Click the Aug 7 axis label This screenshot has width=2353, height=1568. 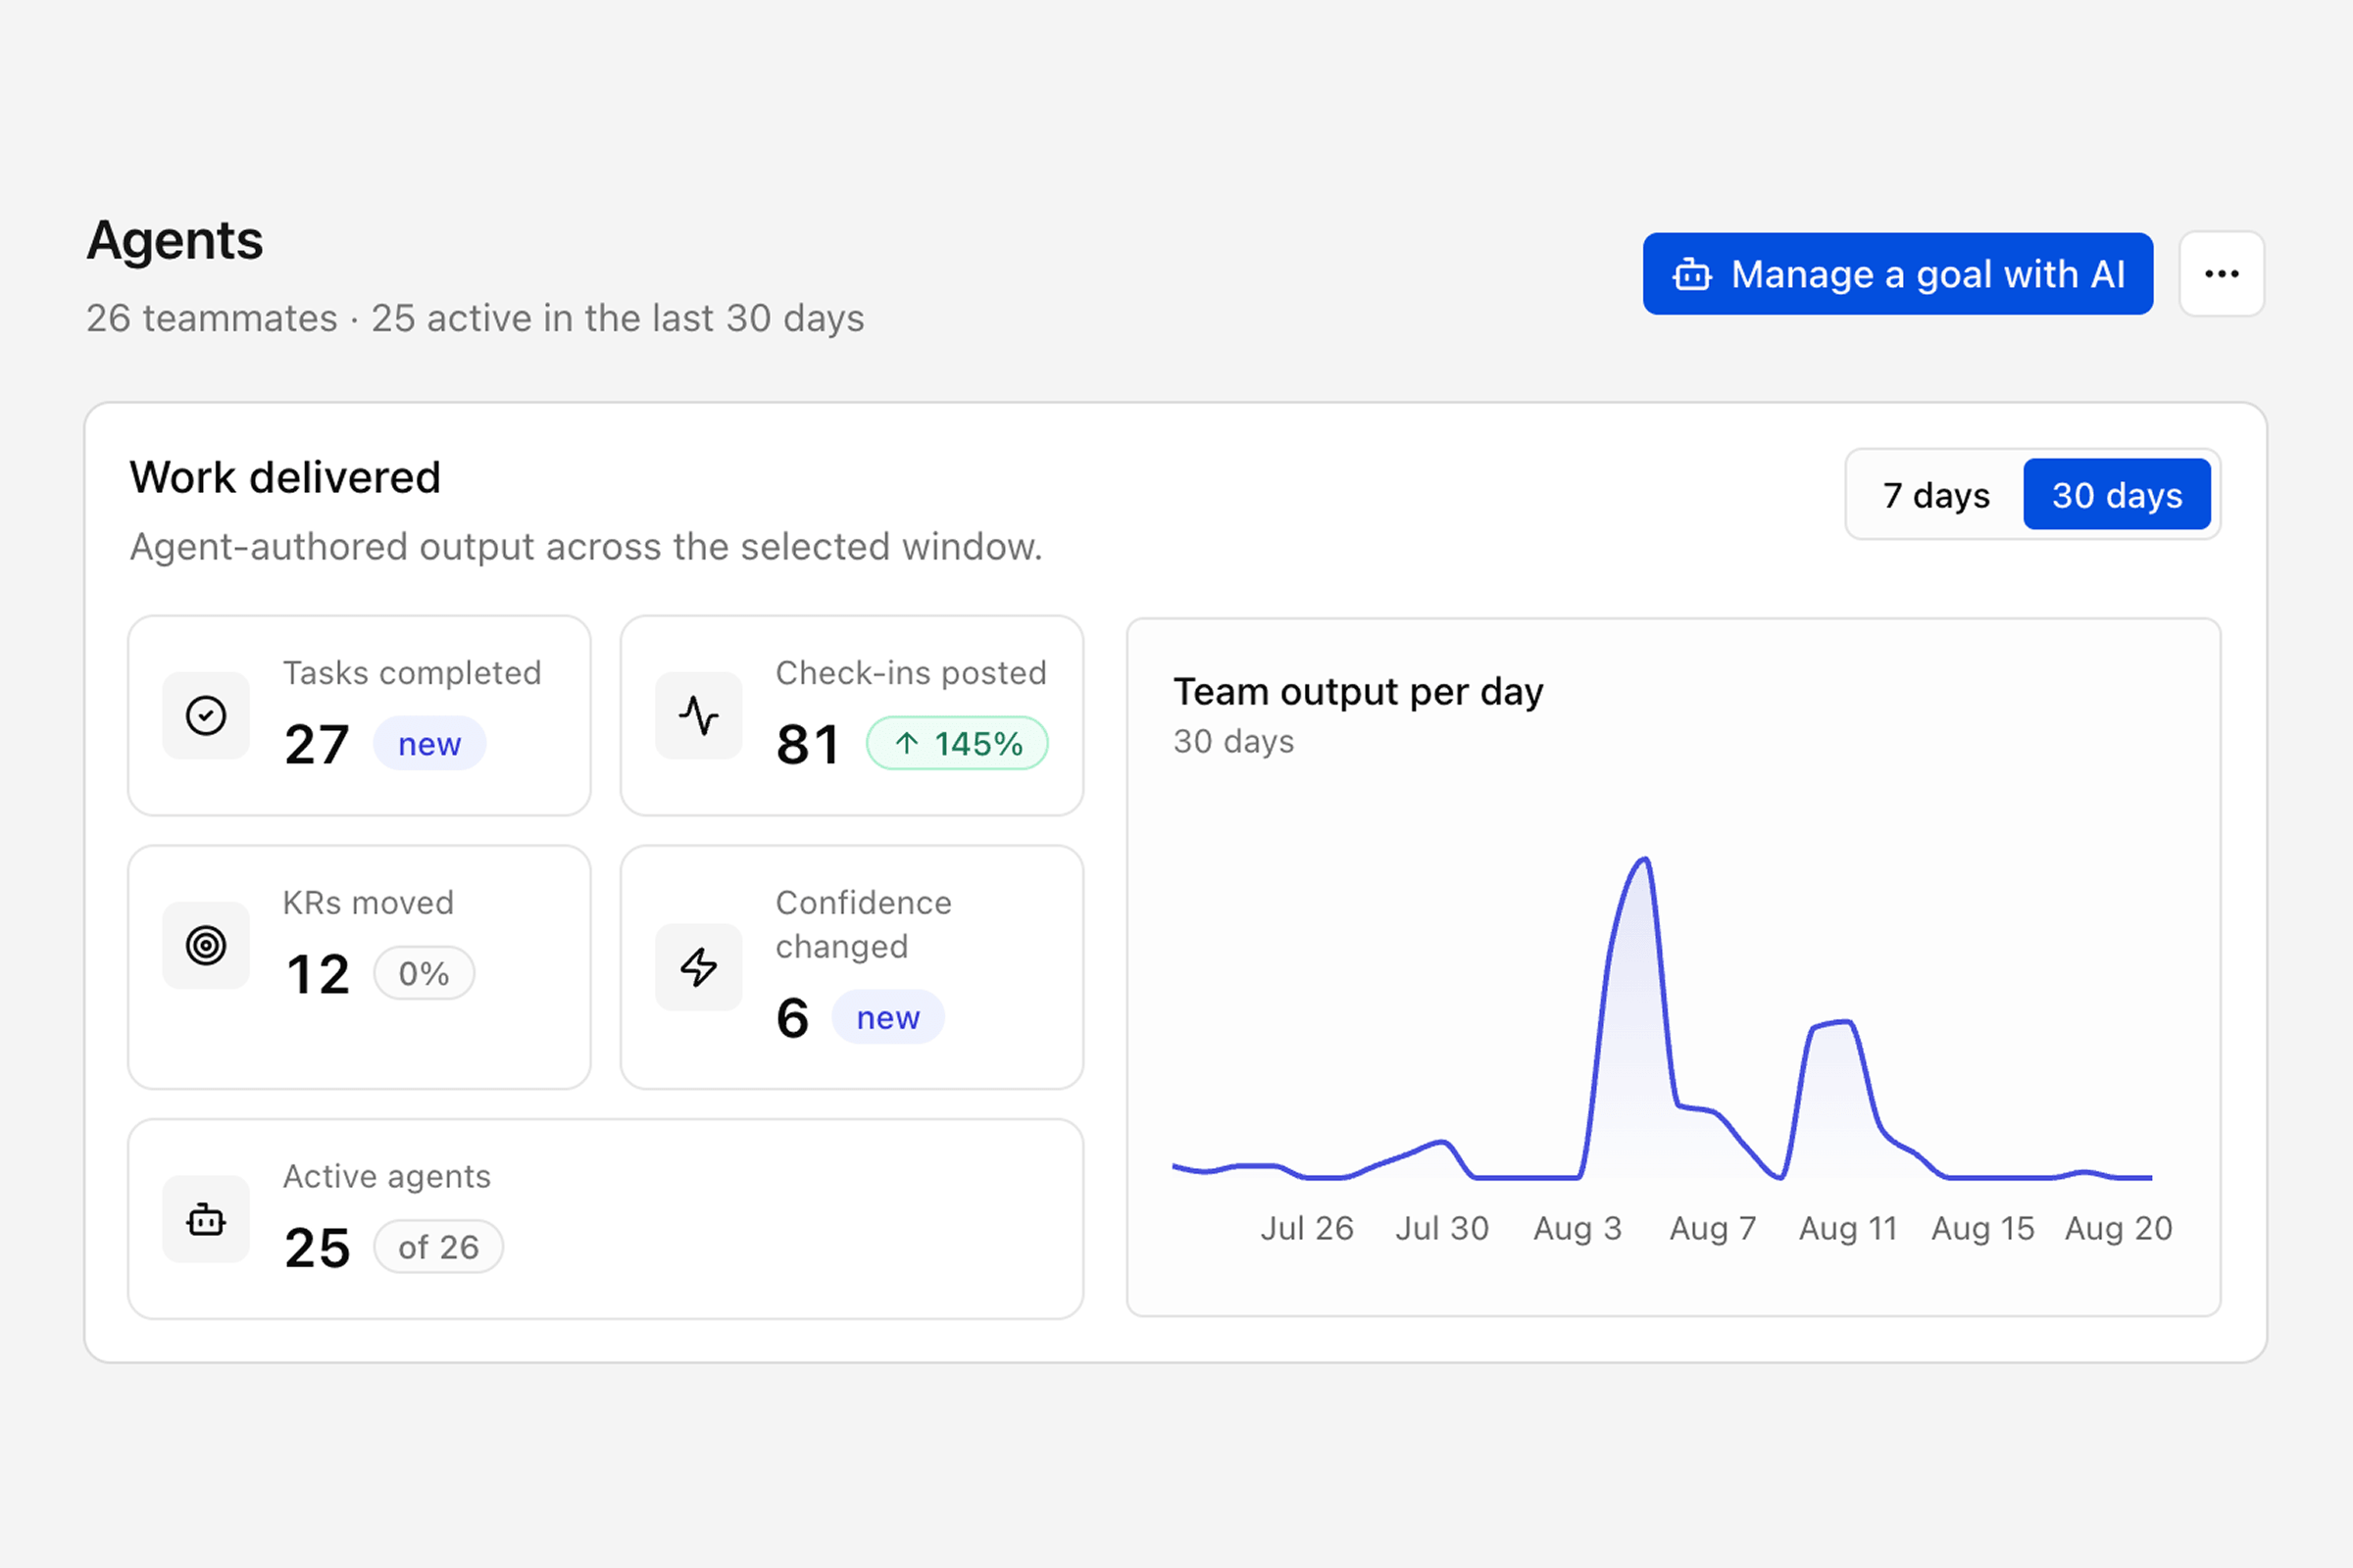pyautogui.click(x=1713, y=1228)
